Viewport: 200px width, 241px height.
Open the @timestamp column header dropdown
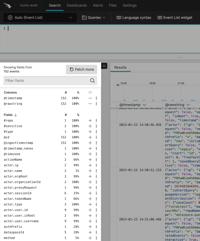coord(144,105)
